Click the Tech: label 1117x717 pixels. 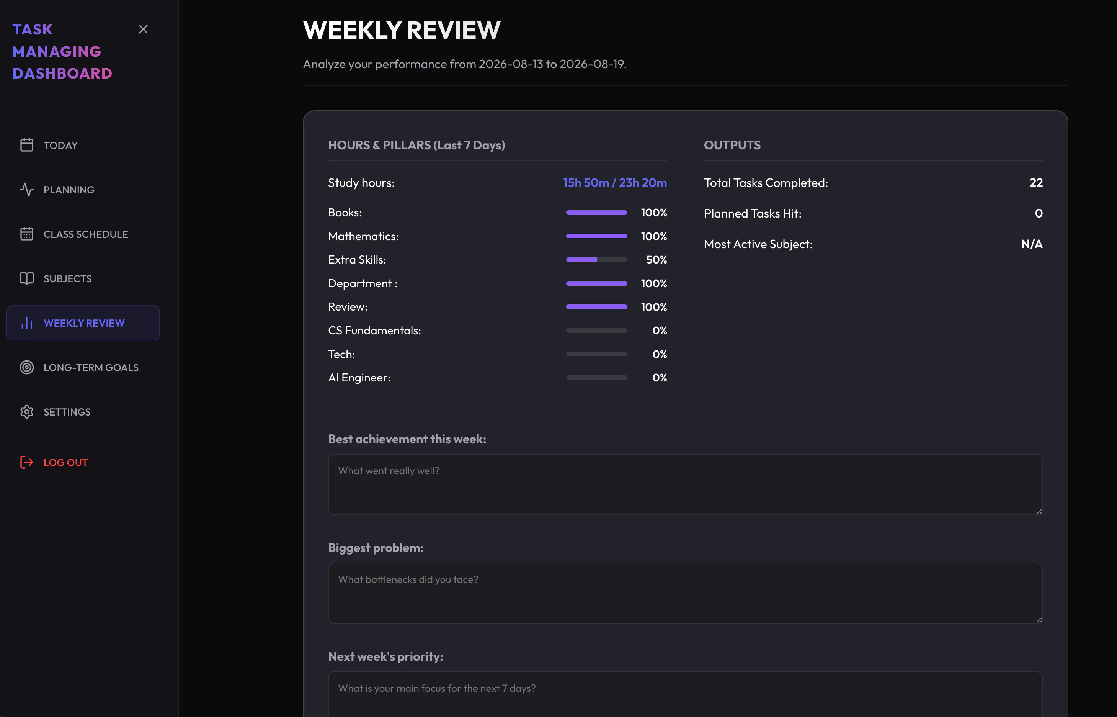point(341,354)
